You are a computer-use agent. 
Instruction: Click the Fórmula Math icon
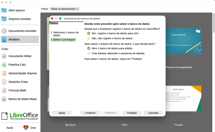4,90
